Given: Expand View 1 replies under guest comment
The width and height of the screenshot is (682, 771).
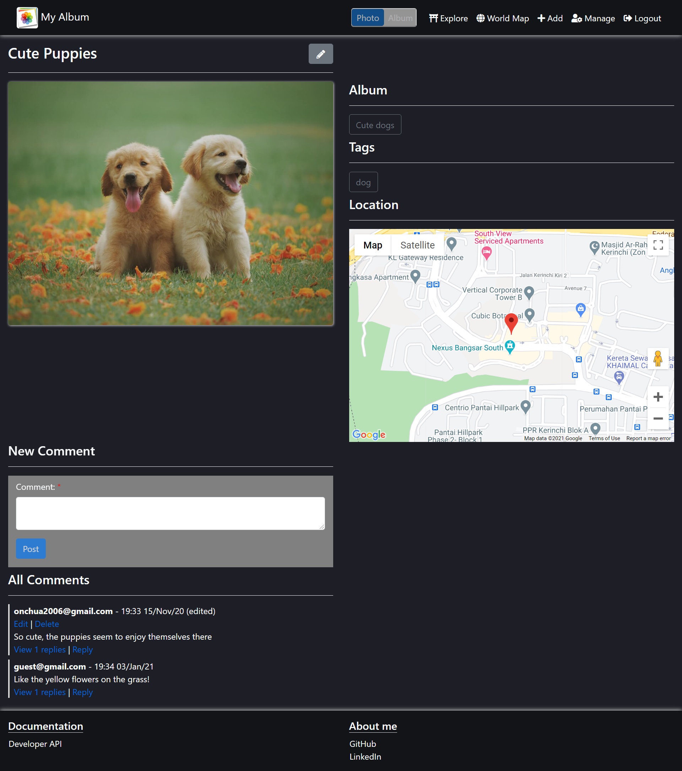Looking at the screenshot, I should pos(40,692).
